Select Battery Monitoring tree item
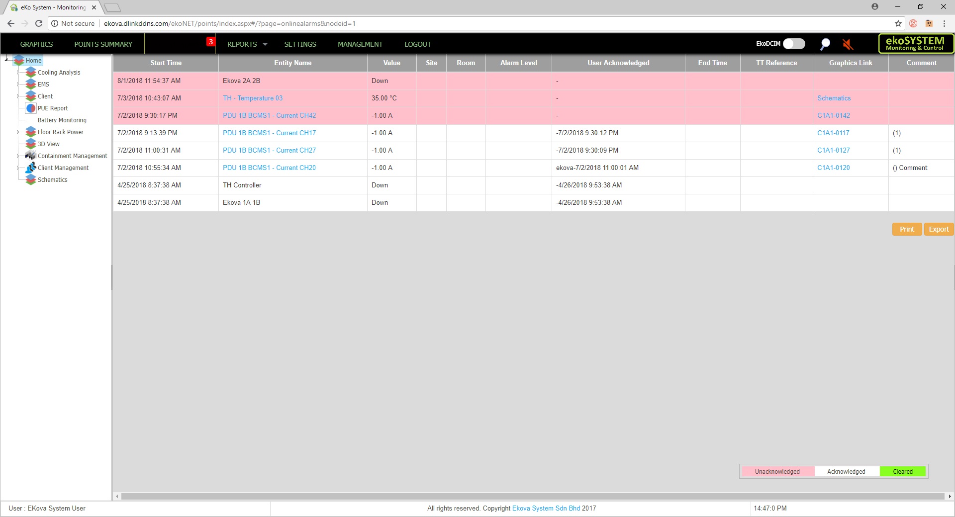Viewport: 955px width, 517px height. coord(62,120)
